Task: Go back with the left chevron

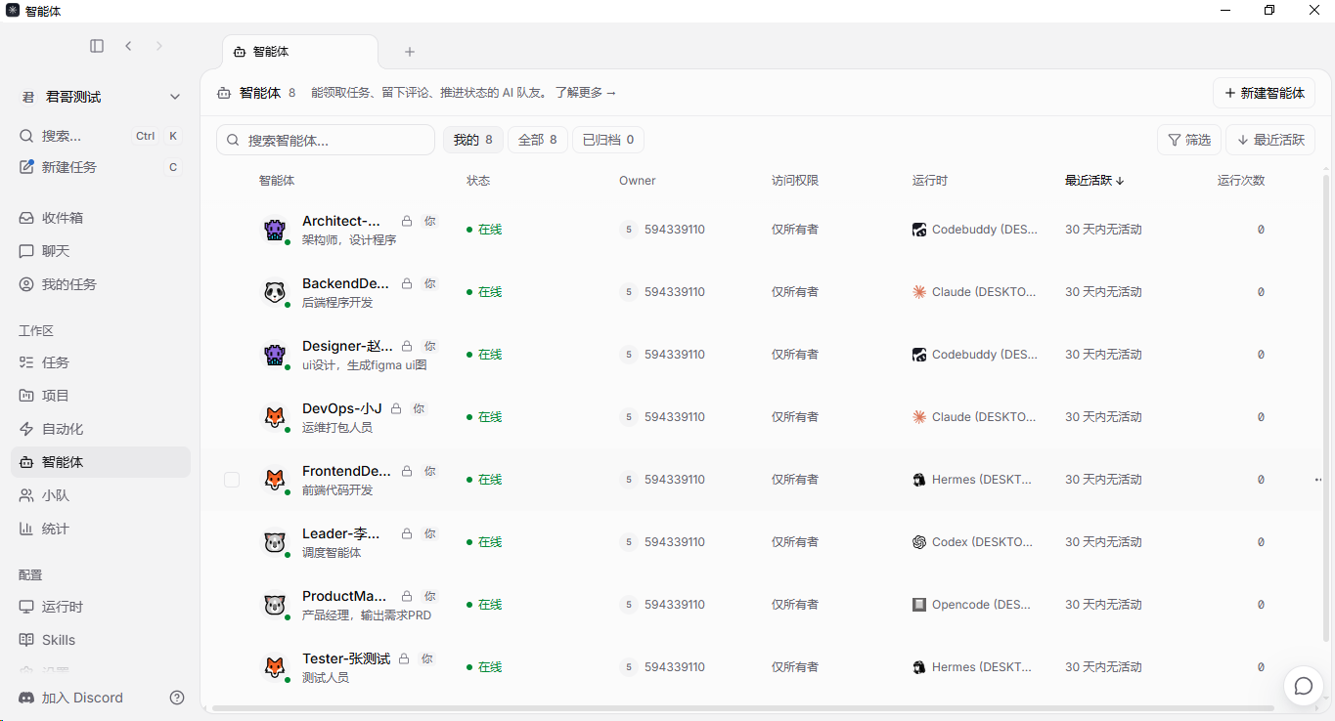Action: [x=128, y=46]
